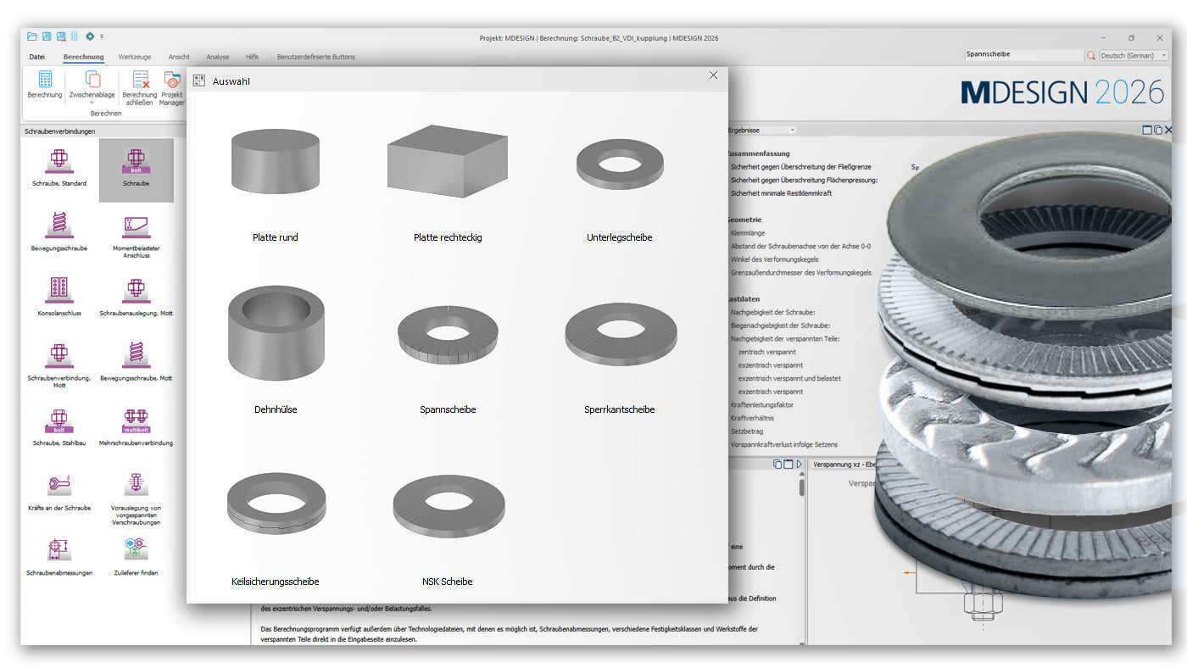Viewport: 1187px width, 668px height.
Task: Open the settings gear in title bar
Action: [90, 36]
